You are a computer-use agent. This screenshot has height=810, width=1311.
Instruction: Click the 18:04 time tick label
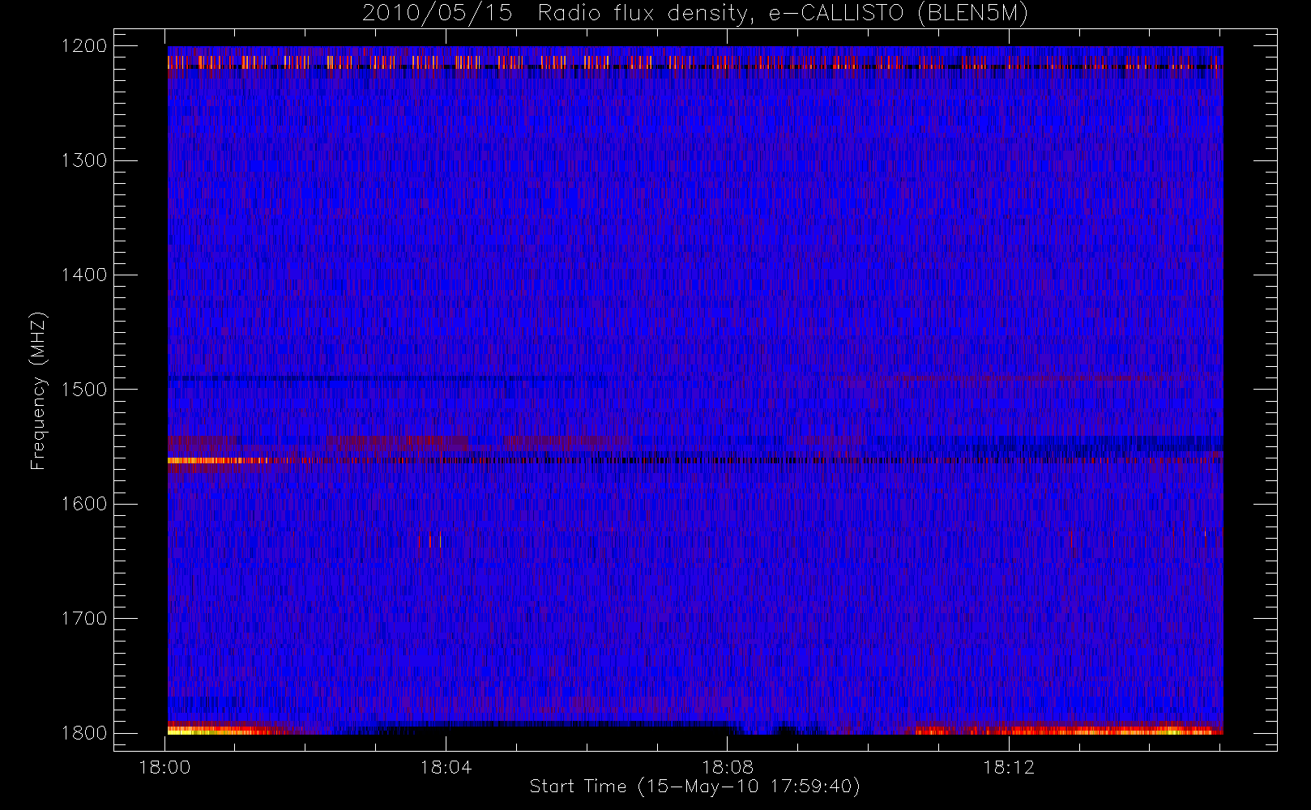446,767
